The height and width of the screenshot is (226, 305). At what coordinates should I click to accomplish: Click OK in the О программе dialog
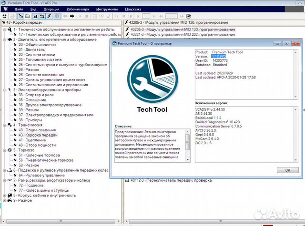click(x=288, y=170)
